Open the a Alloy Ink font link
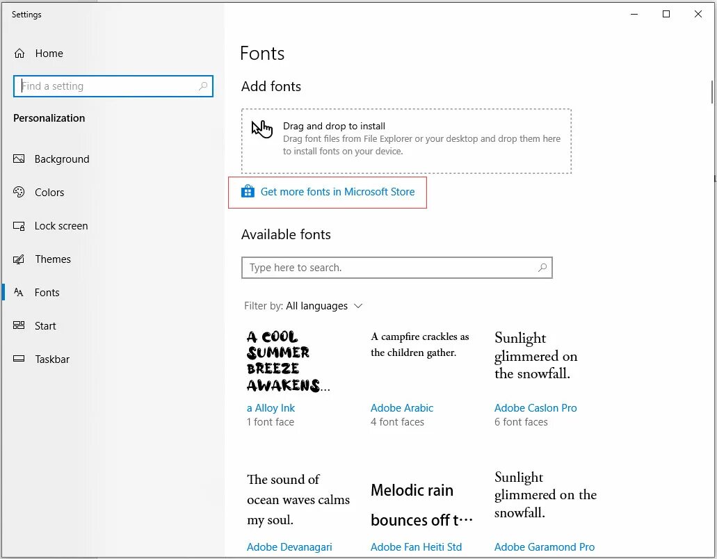The width and height of the screenshot is (717, 559). [271, 407]
